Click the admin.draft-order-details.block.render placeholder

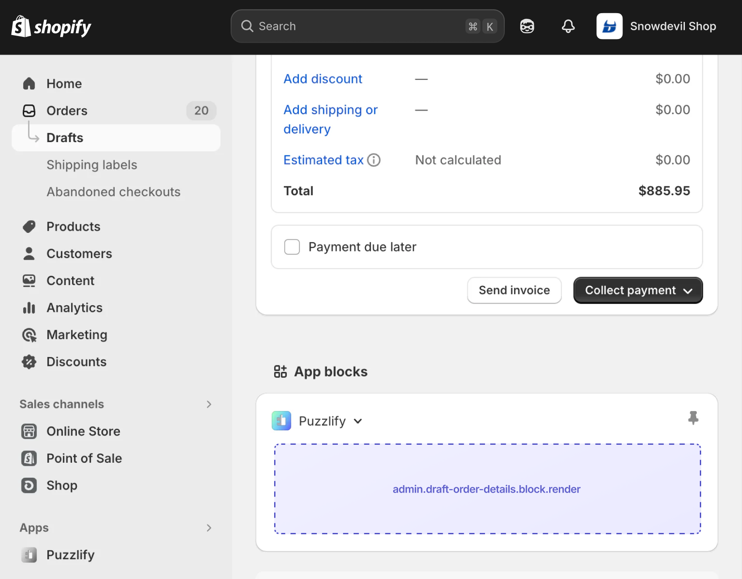click(487, 489)
